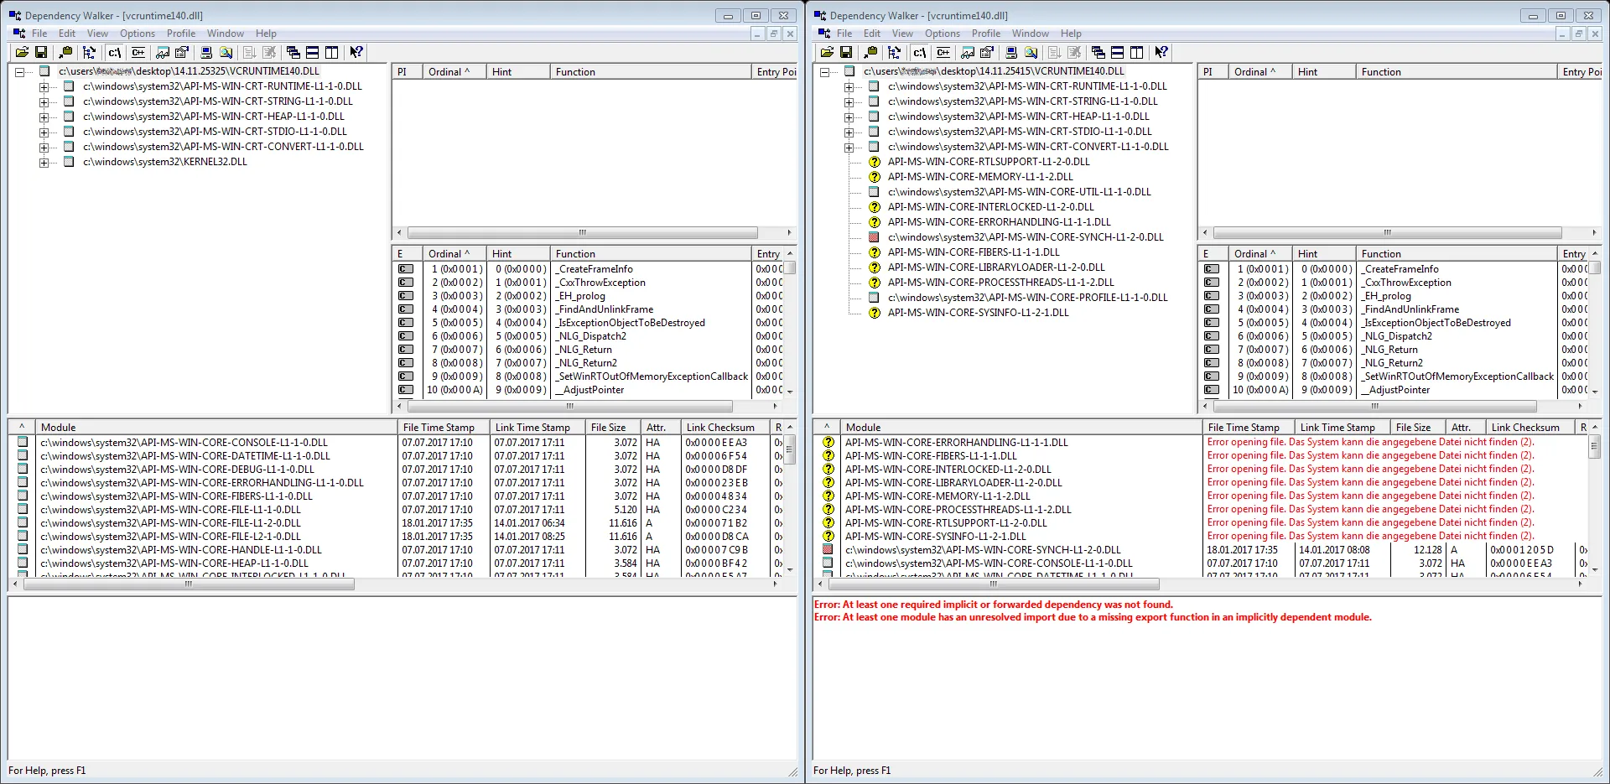This screenshot has width=1610, height=784.
Task: Click the Open file icon in left window
Action: coord(22,52)
